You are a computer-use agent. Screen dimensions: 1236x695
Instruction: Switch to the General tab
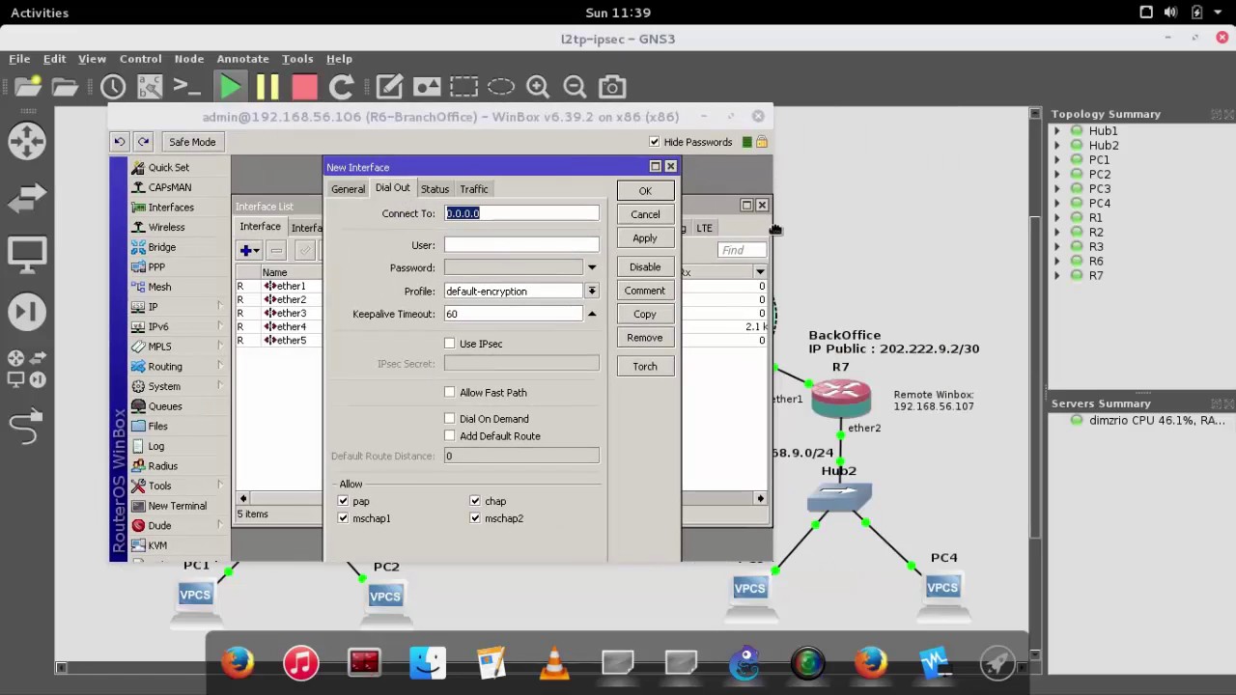pyautogui.click(x=348, y=189)
